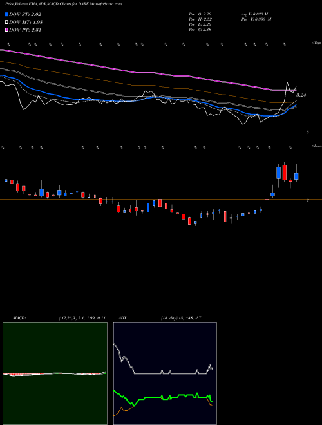Click the 3.24 price label on EMA chart
322x425 pixels.
pos(301,95)
